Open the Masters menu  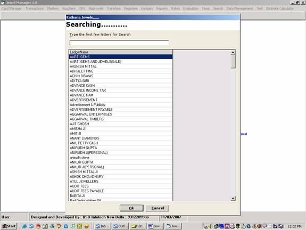53,9
